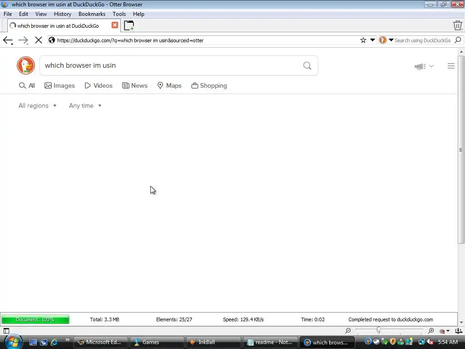Expand quick launch overflow chevron
Image resolution: width=465 pixels, height=349 pixels.
(x=67, y=340)
